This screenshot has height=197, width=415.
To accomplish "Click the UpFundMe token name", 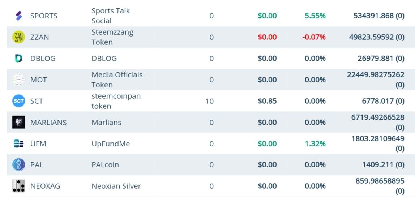I will [x=111, y=144].
